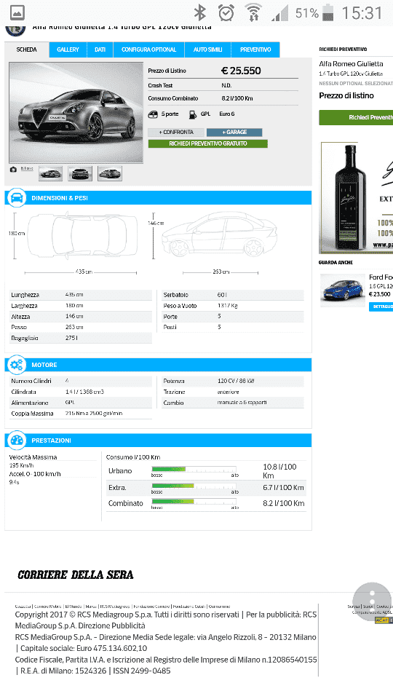Click the Motore section header text
Image resolution: width=393 pixels, height=699 pixels.
click(x=44, y=365)
